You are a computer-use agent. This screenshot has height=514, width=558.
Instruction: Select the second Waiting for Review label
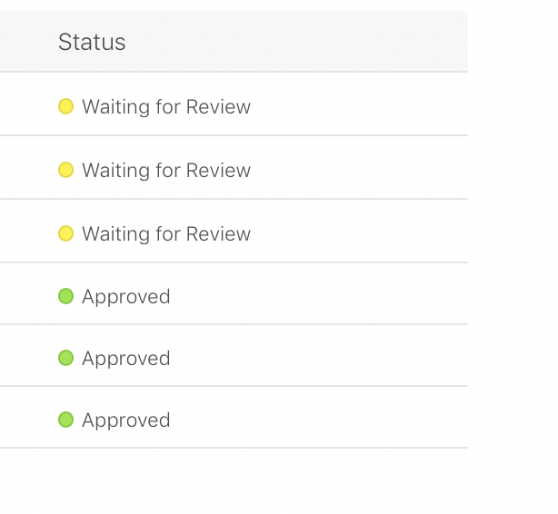166,171
